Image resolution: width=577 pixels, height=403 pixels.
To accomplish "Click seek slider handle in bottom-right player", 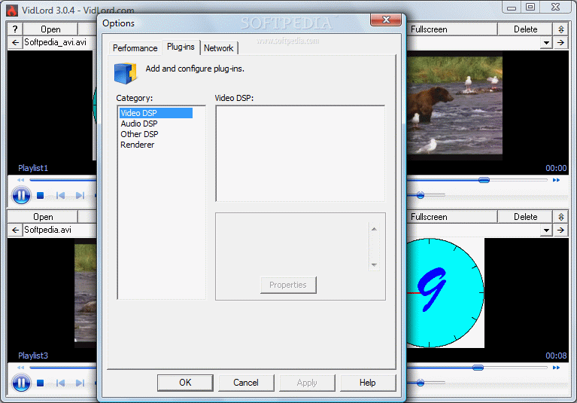I will point(478,368).
